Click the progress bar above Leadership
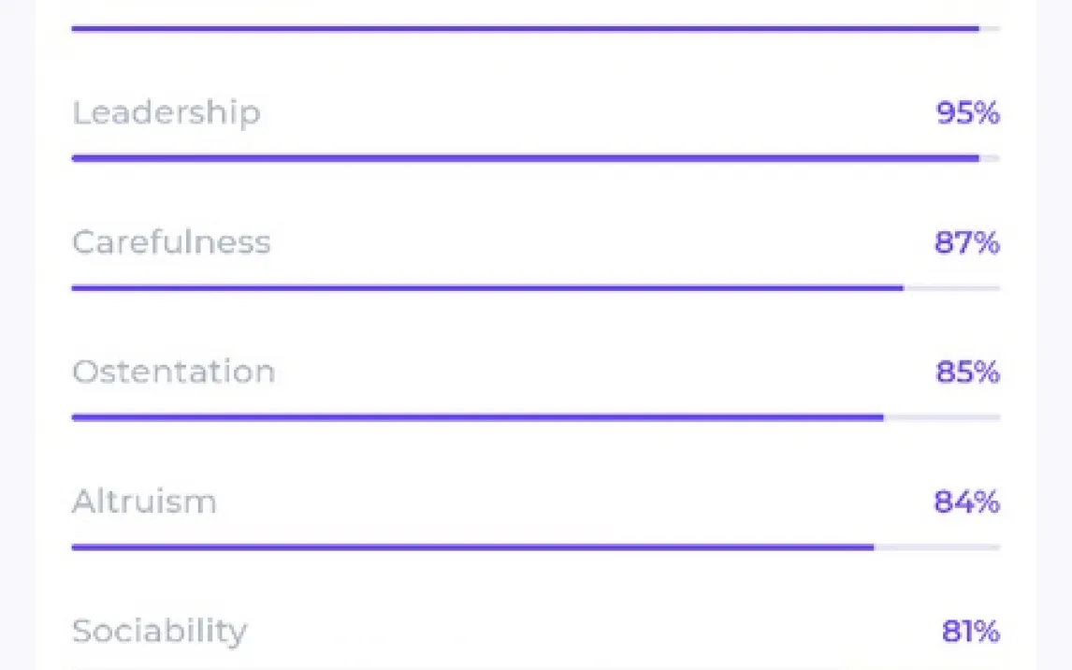This screenshot has height=670, width=1072. point(524,29)
